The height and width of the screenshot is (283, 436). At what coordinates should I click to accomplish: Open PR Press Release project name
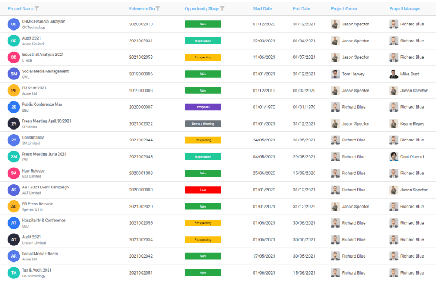pos(37,204)
